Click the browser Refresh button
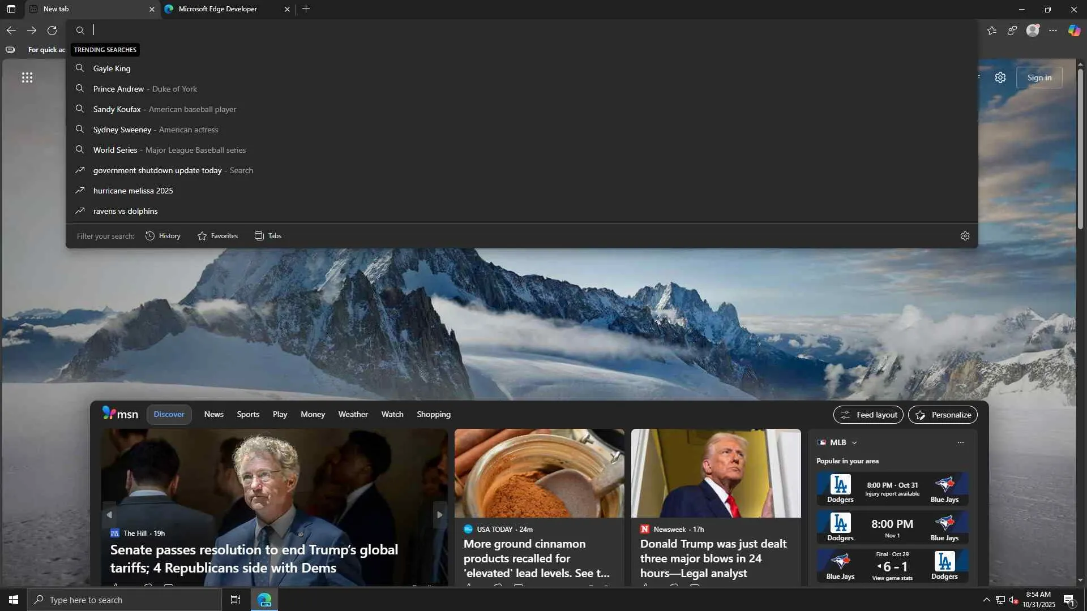 (52, 31)
